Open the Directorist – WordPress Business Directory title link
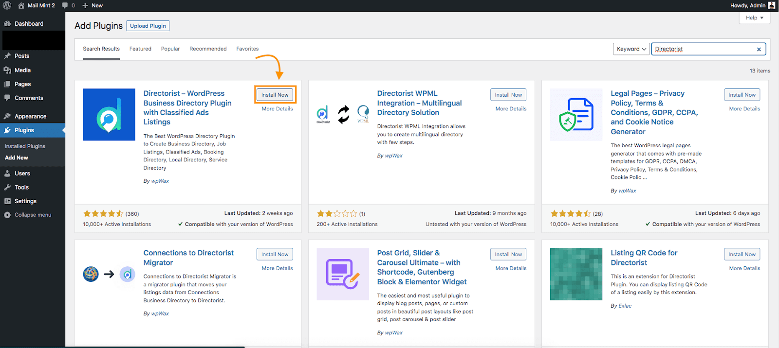779x348 pixels. click(187, 107)
